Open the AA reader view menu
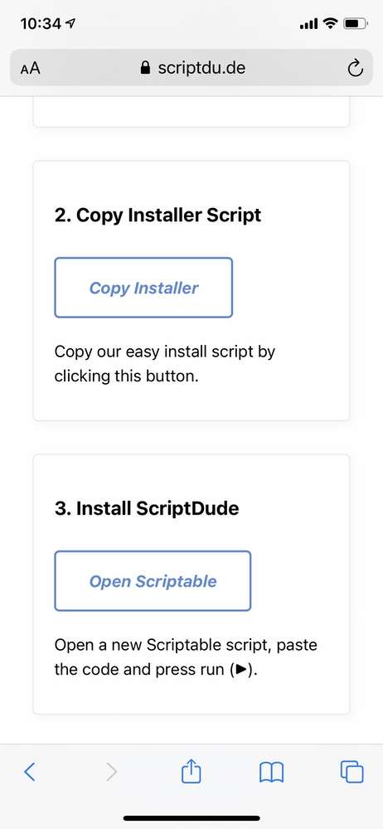This screenshot has width=383, height=829. coord(30,69)
